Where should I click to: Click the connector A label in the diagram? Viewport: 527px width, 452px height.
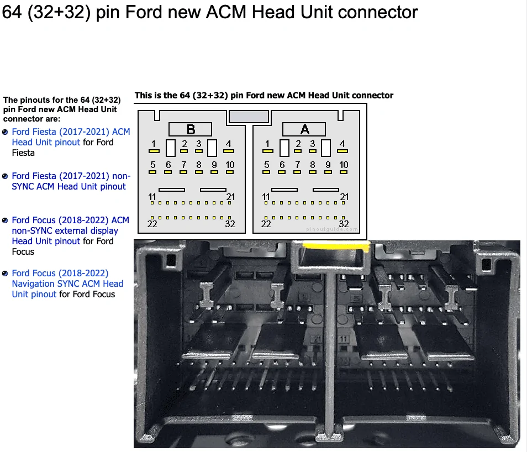click(x=304, y=129)
